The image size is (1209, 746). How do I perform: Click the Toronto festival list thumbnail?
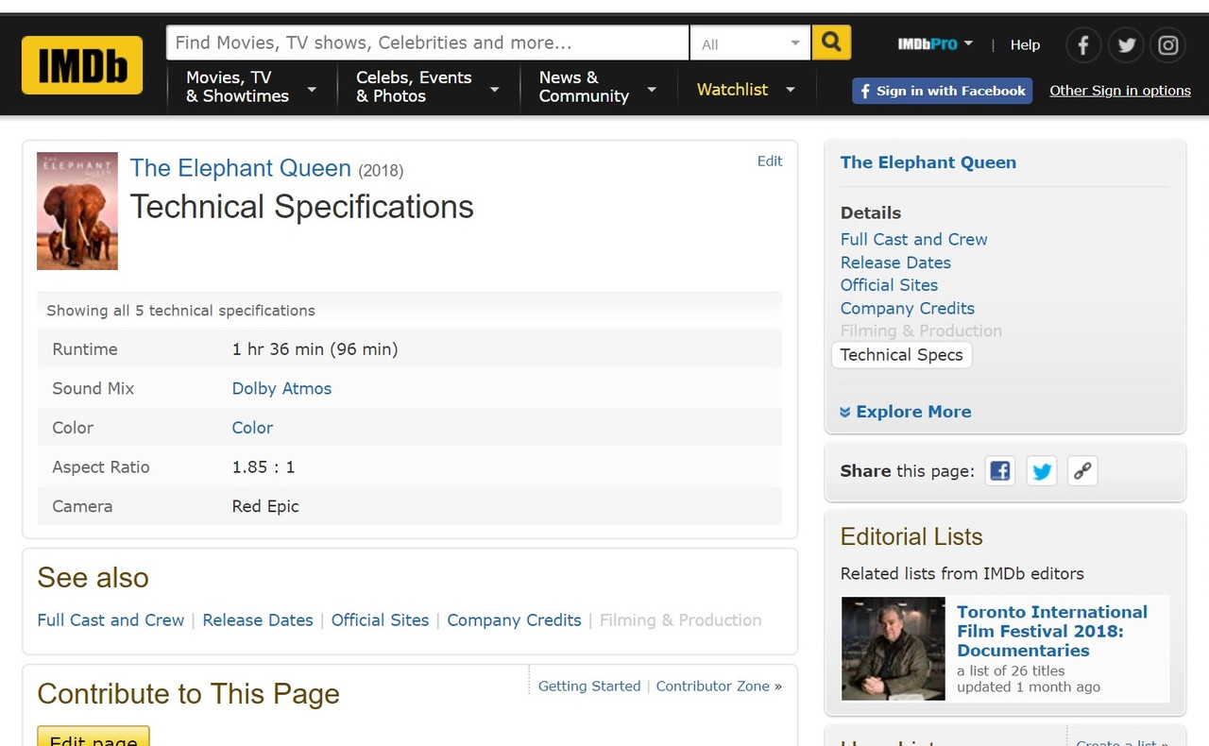[x=893, y=648]
